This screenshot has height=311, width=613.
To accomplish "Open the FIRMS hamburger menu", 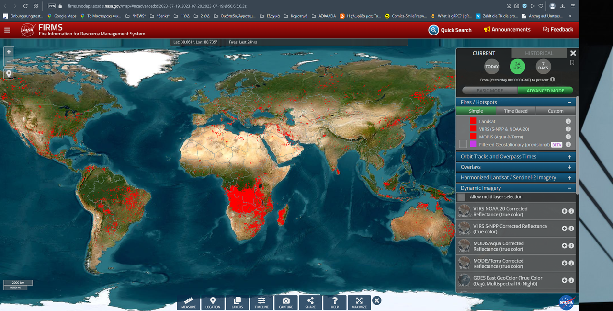I will pos(7,30).
